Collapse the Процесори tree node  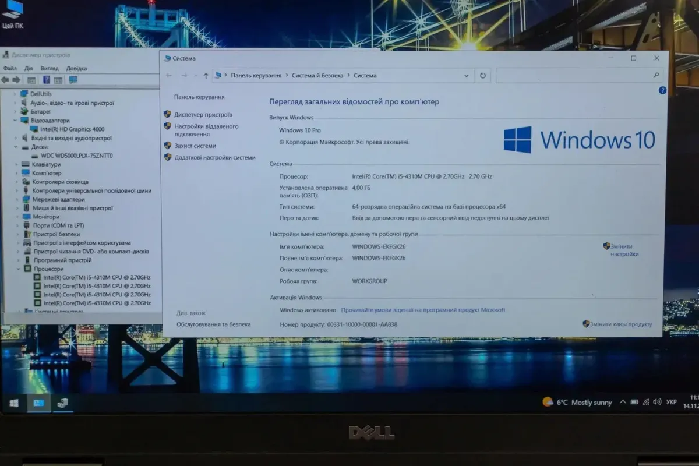click(18, 269)
